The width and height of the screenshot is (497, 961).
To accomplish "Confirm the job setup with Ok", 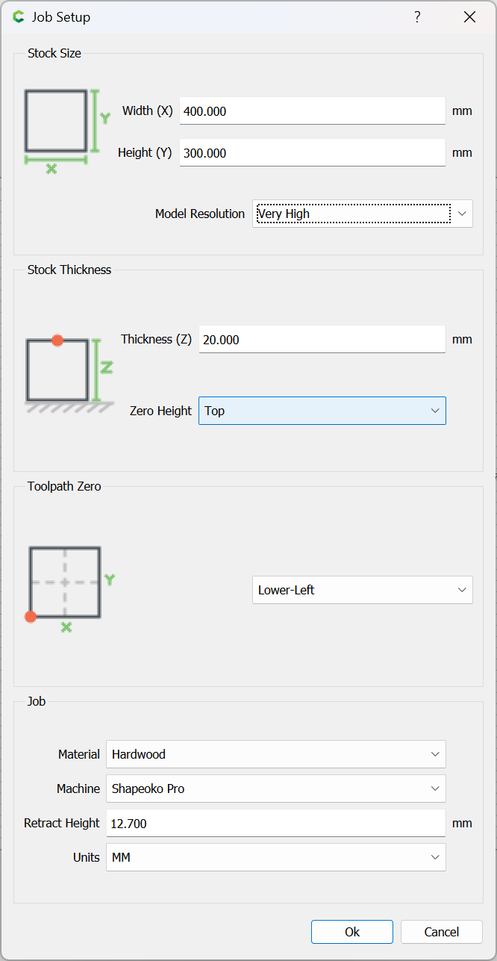I will 352,932.
